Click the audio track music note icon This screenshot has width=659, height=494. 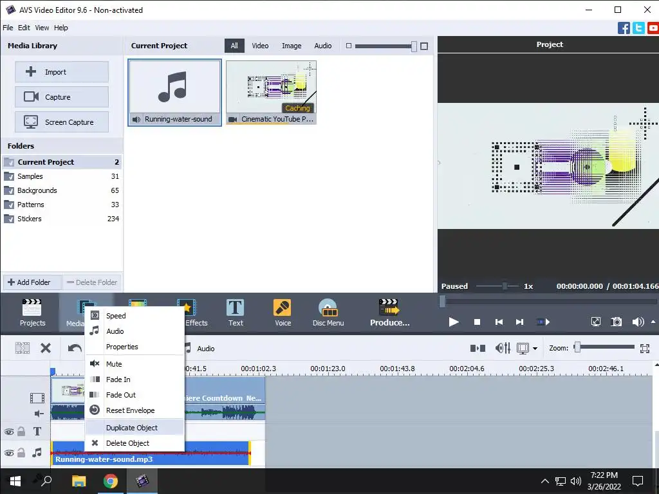(37, 452)
